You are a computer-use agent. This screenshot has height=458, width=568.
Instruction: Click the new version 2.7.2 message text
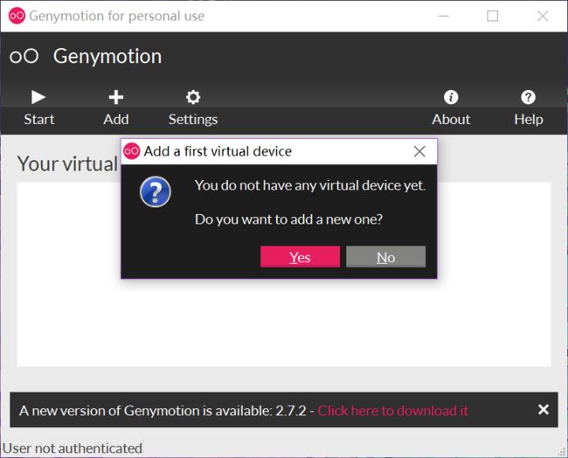163,411
